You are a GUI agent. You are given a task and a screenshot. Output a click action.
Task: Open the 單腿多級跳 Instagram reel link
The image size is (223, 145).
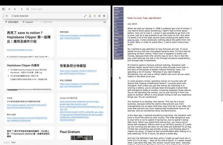(x=80, y=37)
